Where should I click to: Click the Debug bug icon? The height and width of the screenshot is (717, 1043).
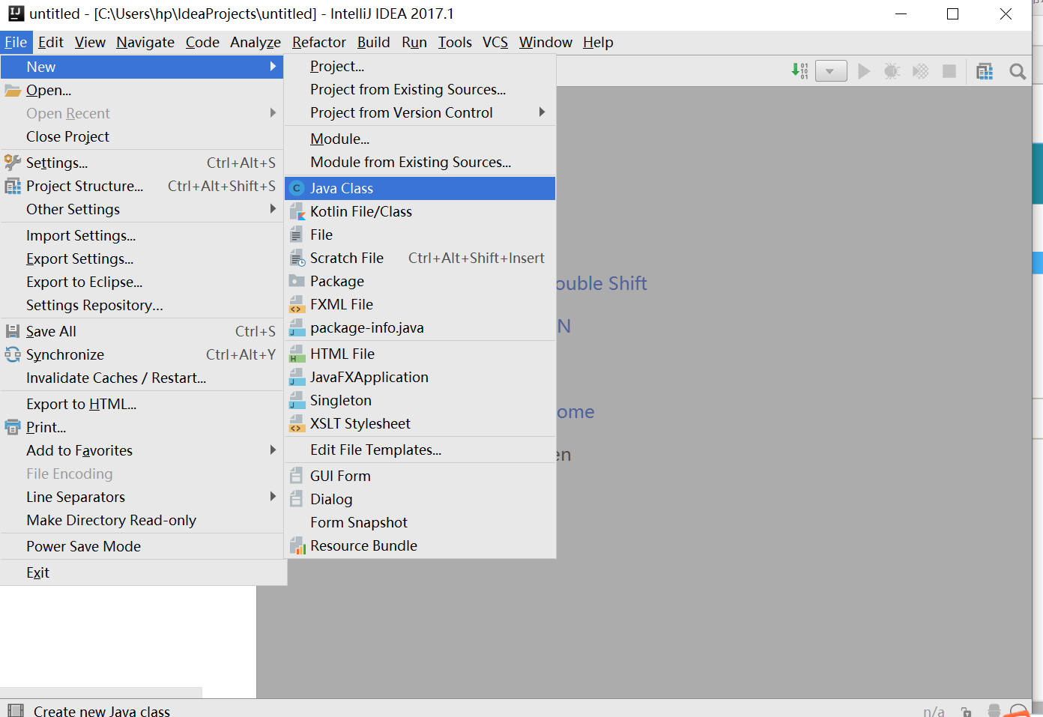pos(892,71)
